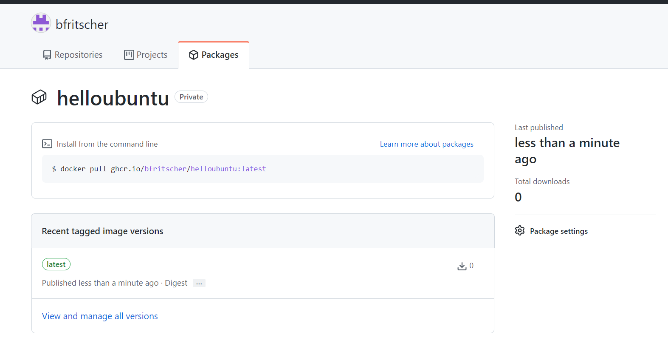Click the terminal icon beside install instructions
This screenshot has width=668, height=346.
[47, 144]
